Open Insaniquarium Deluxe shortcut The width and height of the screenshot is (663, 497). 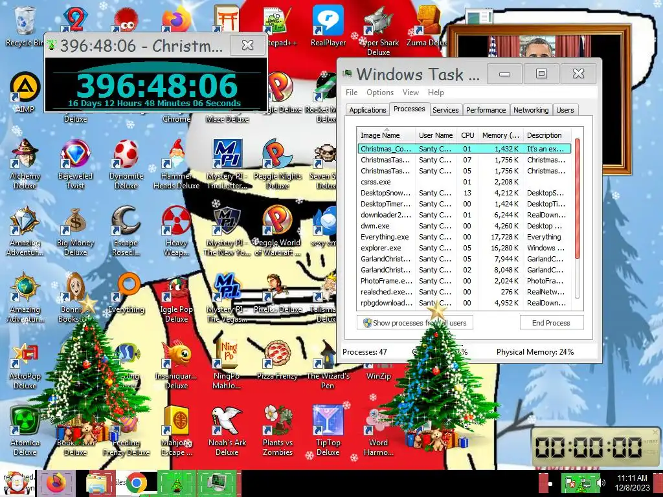(176, 364)
